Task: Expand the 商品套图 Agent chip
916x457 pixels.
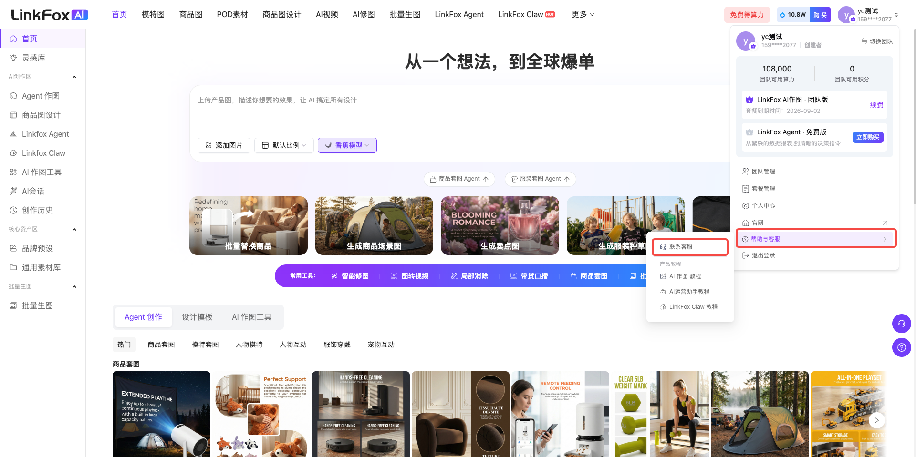Action: pyautogui.click(x=459, y=179)
